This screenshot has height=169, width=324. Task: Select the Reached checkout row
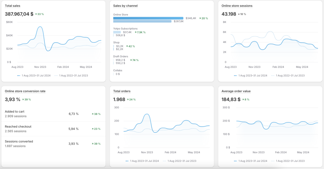coord(53,129)
